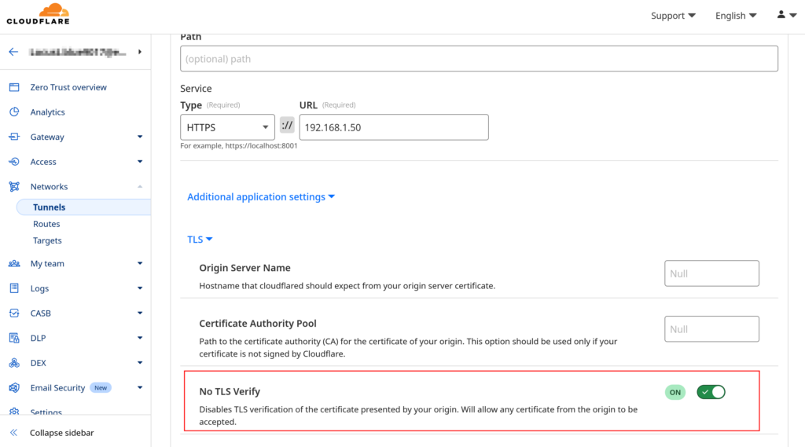
Task: Click the Analytics clock icon
Action: (x=14, y=112)
